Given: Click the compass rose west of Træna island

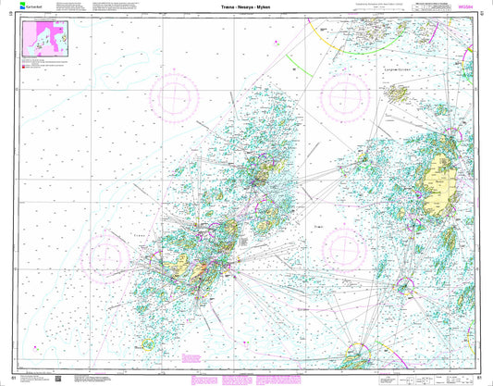Looking at the screenshot, I should [105, 259].
